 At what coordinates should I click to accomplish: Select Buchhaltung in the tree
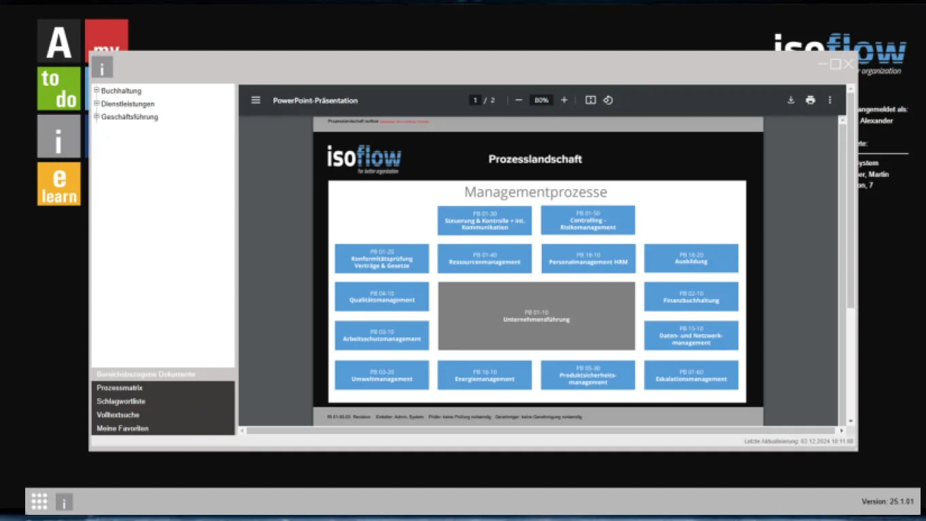coord(121,90)
